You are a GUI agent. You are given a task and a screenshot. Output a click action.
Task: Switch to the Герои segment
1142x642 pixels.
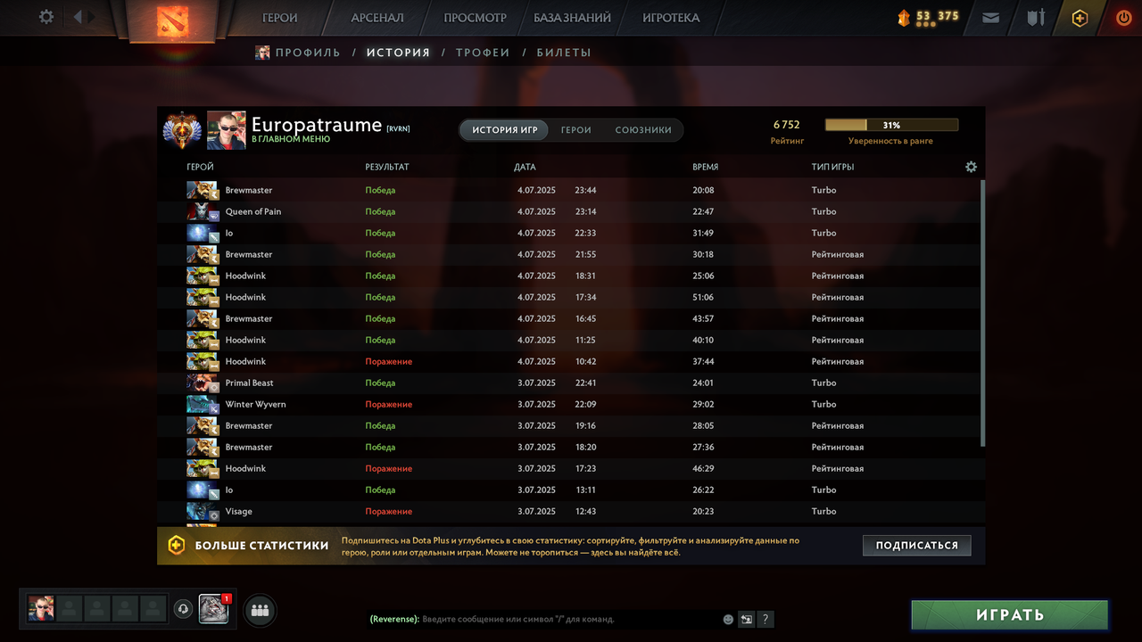coord(575,130)
